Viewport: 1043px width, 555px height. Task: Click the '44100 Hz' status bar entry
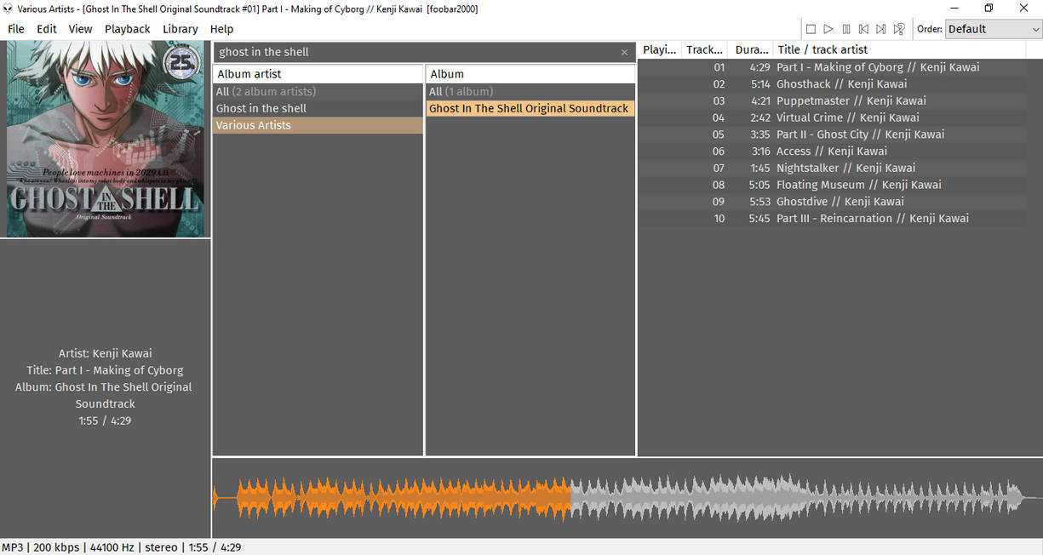click(112, 547)
